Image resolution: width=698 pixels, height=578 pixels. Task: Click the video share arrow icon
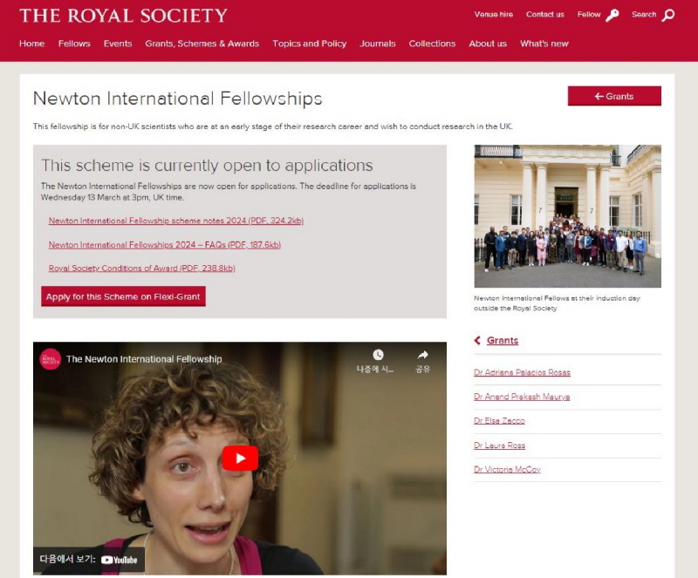[x=422, y=355]
